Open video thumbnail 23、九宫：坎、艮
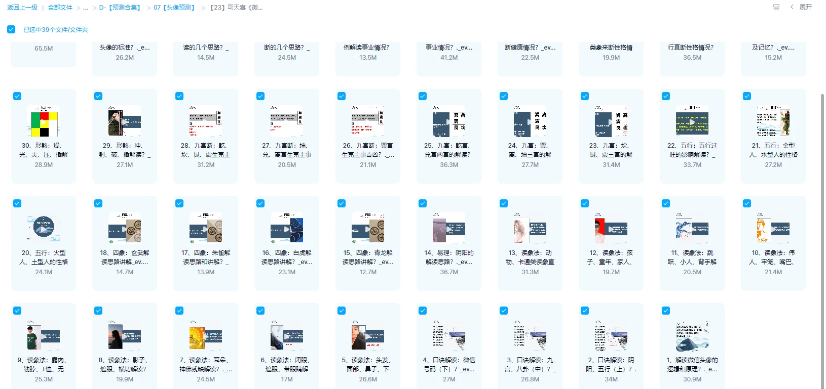Screen dimensions: 826x389 tap(611, 121)
